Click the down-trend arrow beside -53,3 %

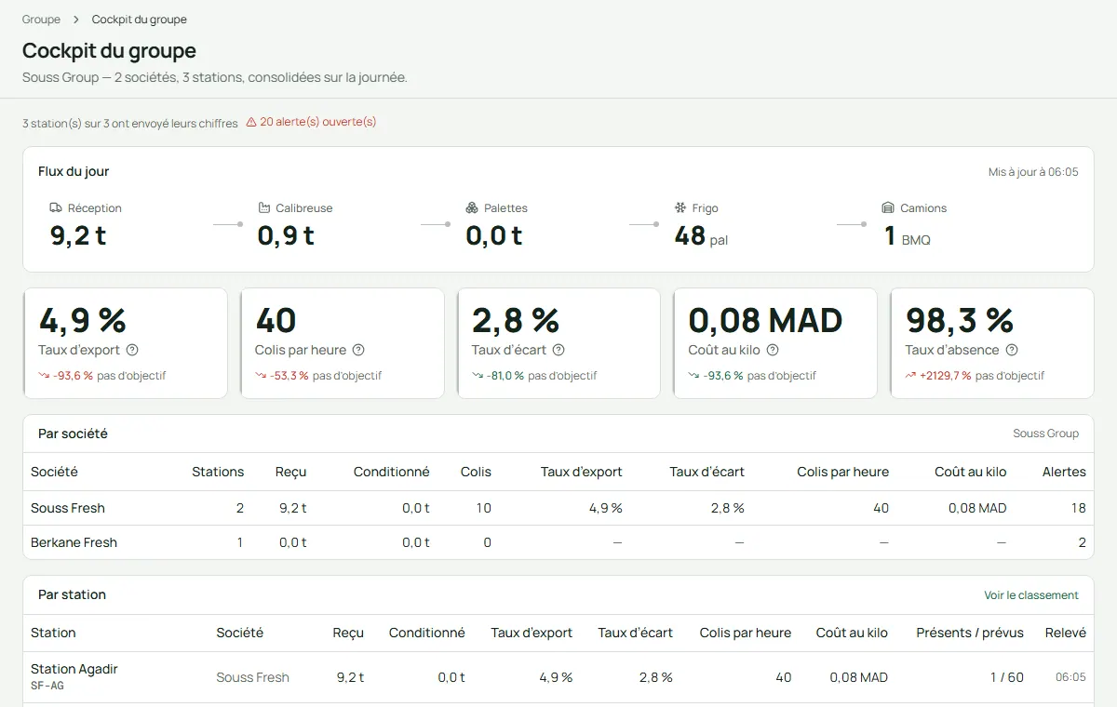point(261,376)
